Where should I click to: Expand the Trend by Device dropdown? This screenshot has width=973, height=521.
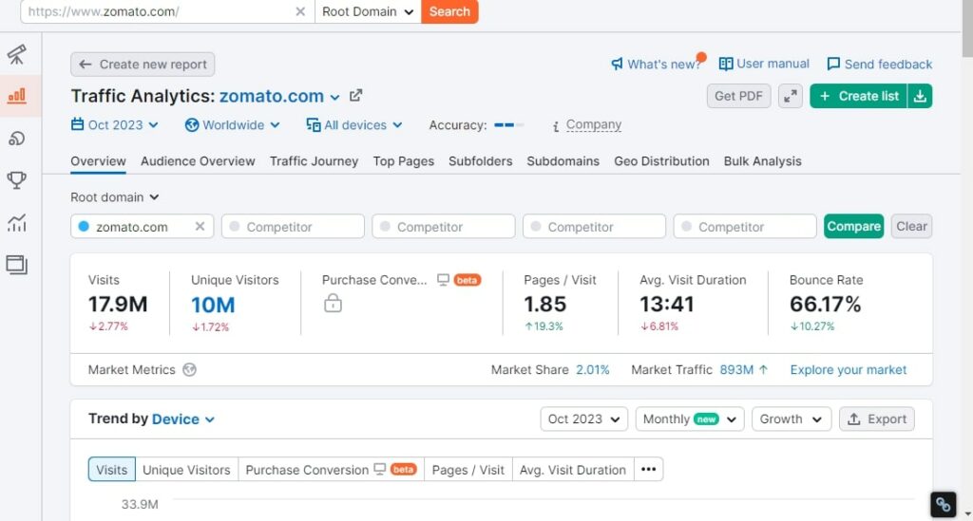[183, 419]
